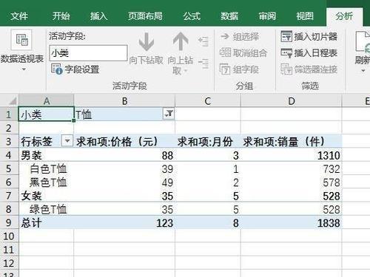Open the T恤 filter dropdown in B1
The width and height of the screenshot is (370, 277).
pos(169,114)
